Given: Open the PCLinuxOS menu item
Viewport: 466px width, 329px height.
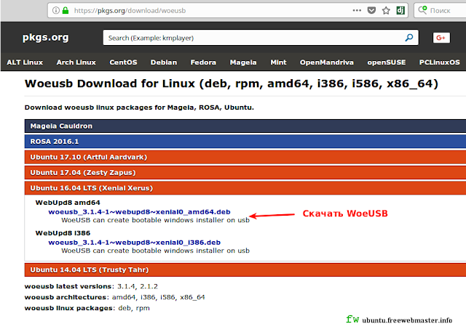Looking at the screenshot, I should tap(440, 62).
